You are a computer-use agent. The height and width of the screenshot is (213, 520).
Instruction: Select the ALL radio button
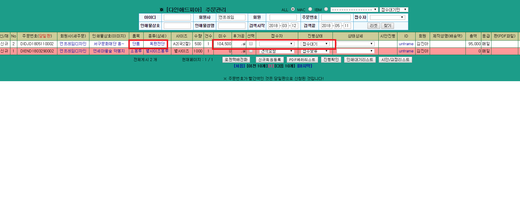(293, 9)
